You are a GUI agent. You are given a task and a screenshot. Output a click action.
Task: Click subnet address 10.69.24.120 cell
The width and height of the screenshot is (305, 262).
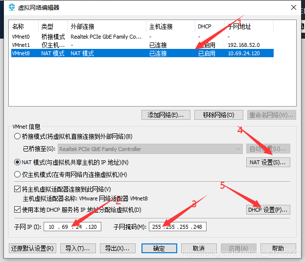coord(244,53)
